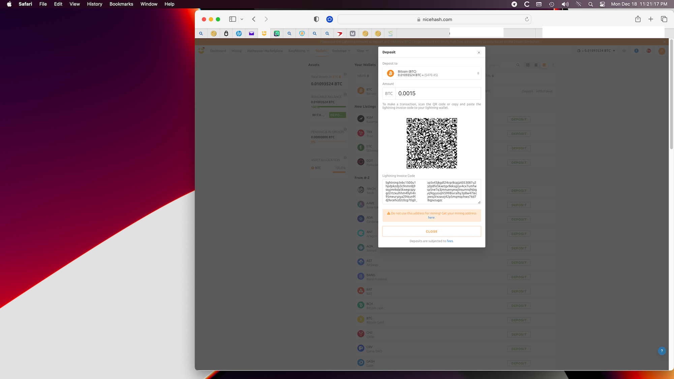This screenshot has height=379, width=674.
Task: Switch wallets to grid view
Action: pyautogui.click(x=528, y=65)
